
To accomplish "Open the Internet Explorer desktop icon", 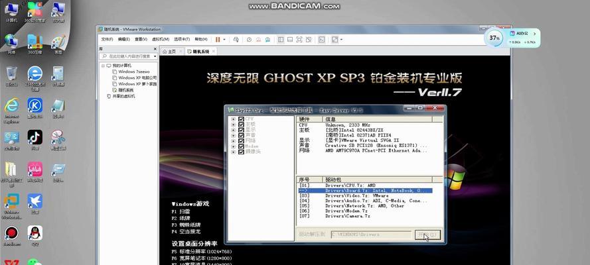I will click(x=12, y=111).
